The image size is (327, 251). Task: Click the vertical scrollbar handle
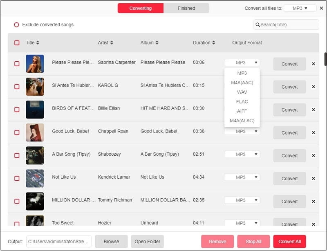[325, 59]
